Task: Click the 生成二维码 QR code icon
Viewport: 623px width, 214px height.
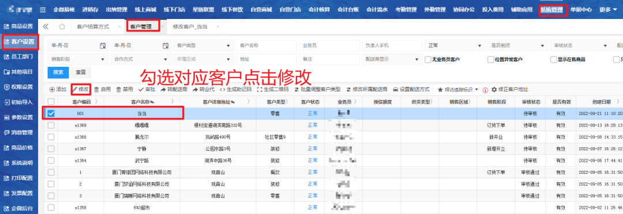Action: (x=260, y=90)
